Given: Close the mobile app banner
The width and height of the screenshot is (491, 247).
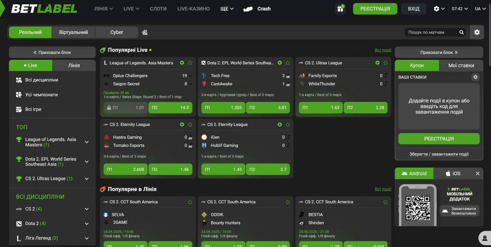Looking at the screenshot, I should (x=478, y=174).
